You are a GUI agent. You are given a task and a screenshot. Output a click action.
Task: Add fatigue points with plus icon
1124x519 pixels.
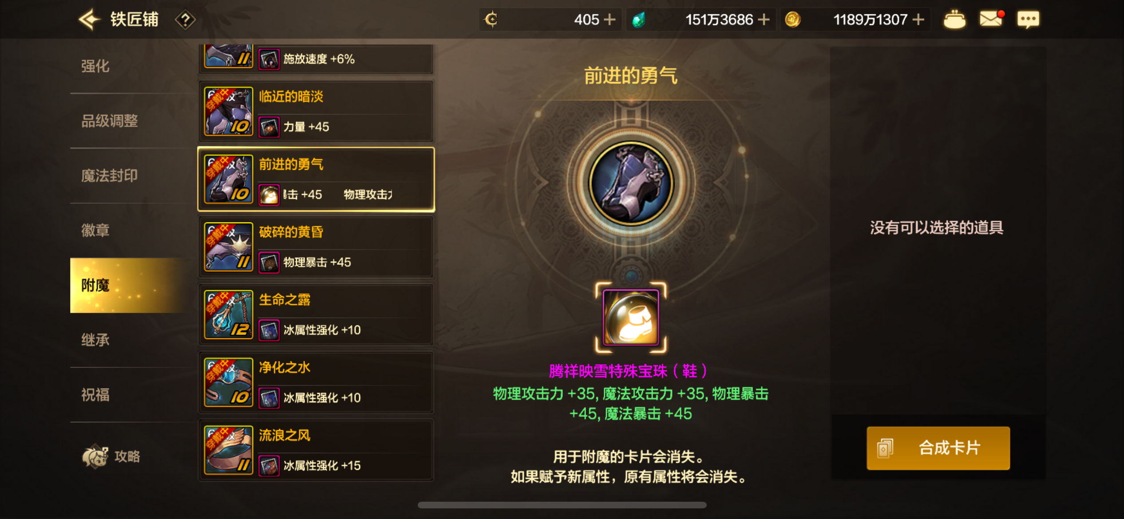click(610, 20)
